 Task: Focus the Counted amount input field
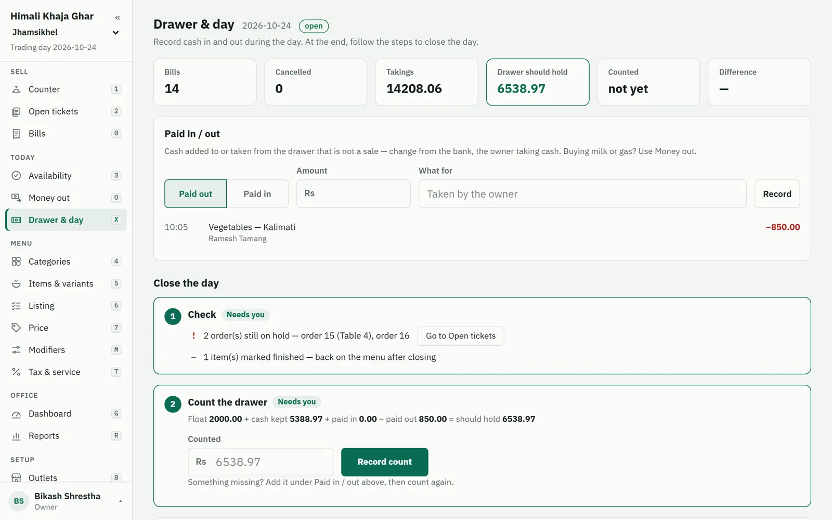261,462
